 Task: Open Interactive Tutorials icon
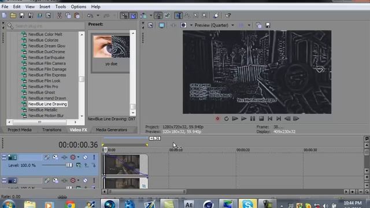click(216, 16)
